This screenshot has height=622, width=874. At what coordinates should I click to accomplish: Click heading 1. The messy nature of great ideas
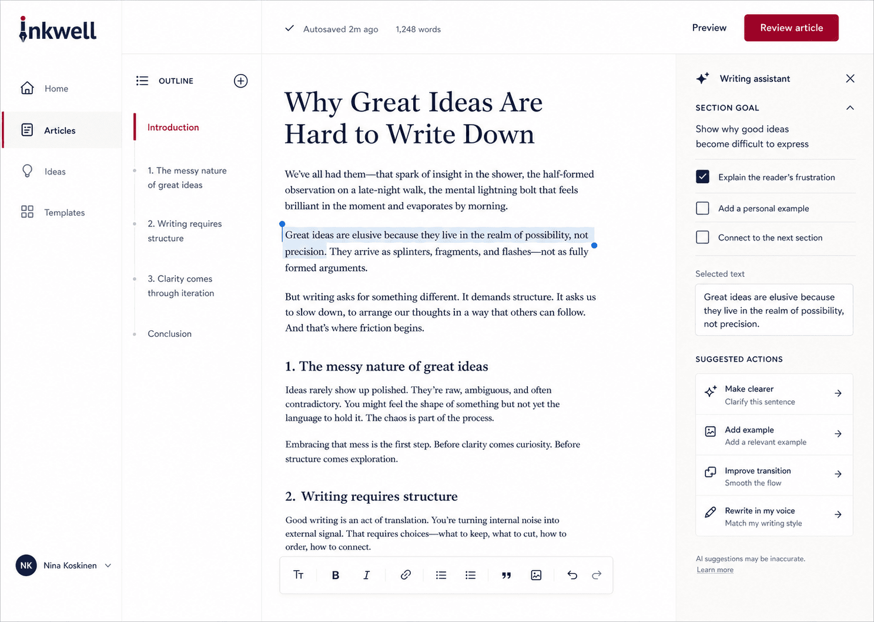pos(386,366)
